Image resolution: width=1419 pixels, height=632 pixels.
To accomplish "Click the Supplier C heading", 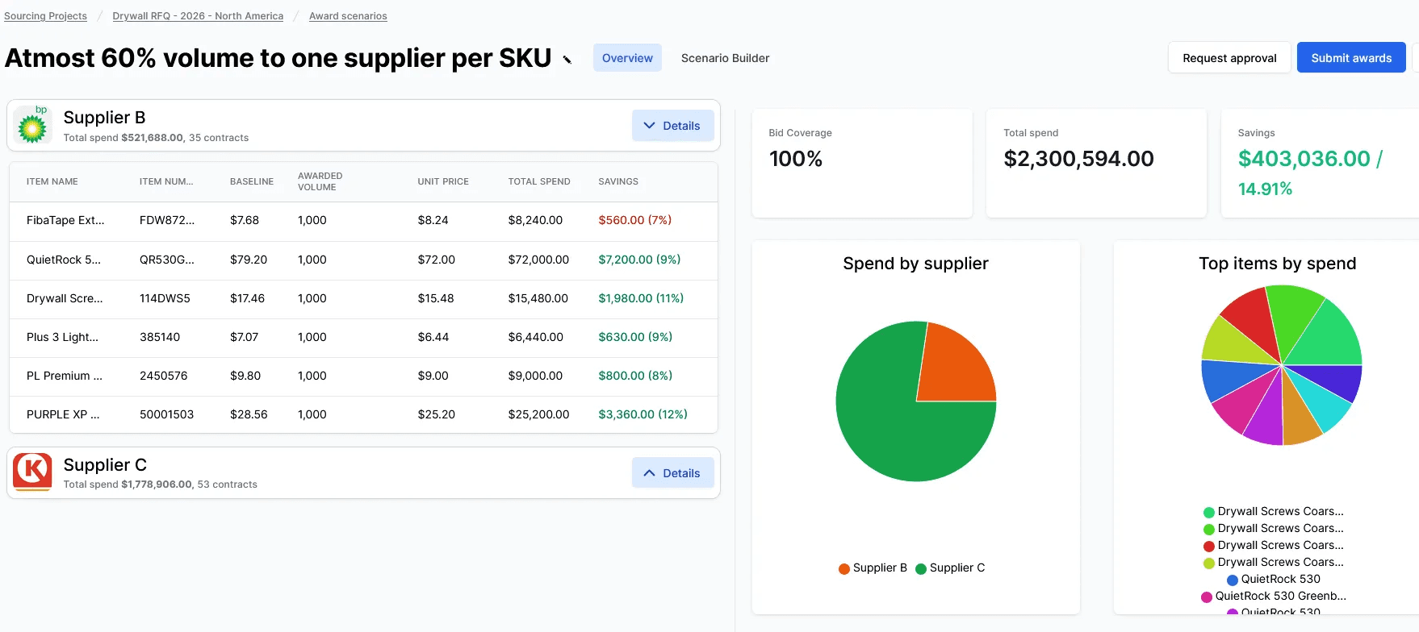I will pyautogui.click(x=105, y=465).
